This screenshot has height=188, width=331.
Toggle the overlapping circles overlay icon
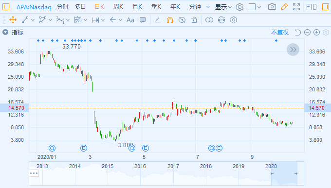click(209, 20)
